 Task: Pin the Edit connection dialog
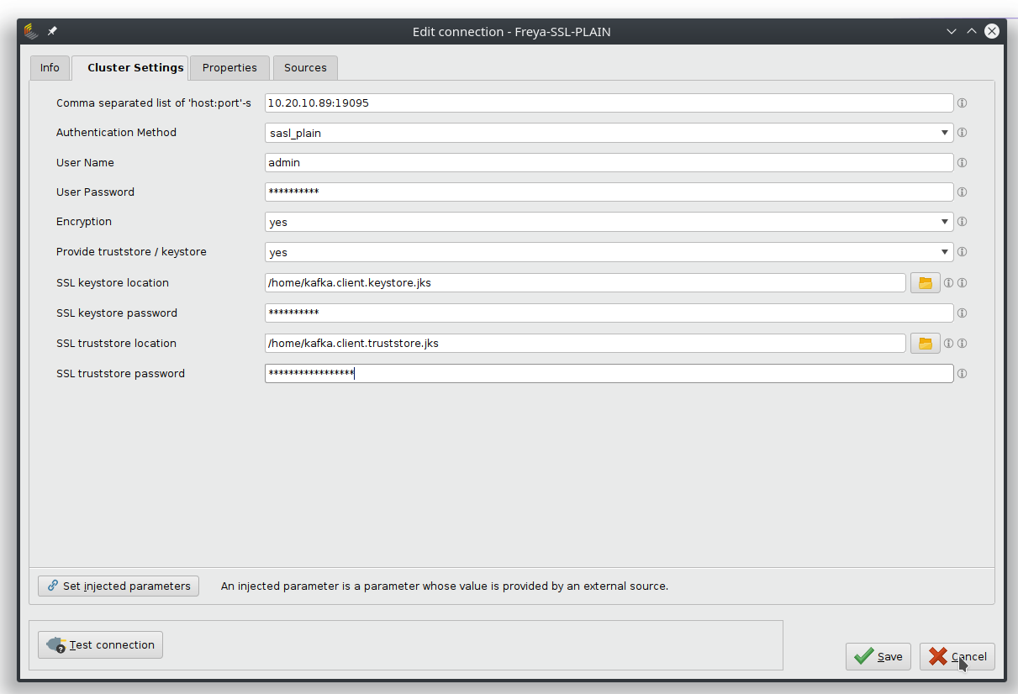52,30
